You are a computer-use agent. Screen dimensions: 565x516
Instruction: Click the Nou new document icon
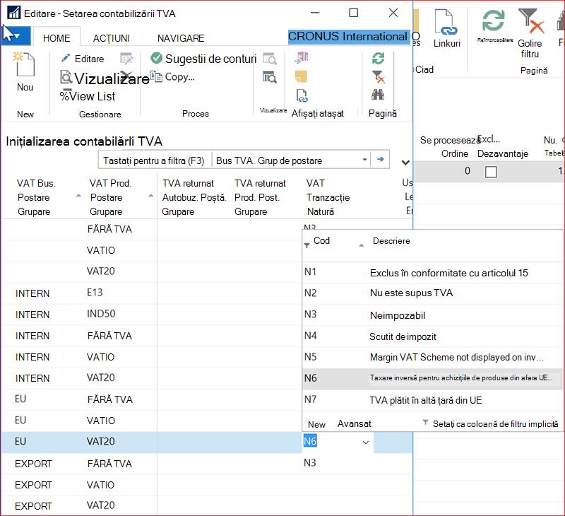pyautogui.click(x=25, y=64)
